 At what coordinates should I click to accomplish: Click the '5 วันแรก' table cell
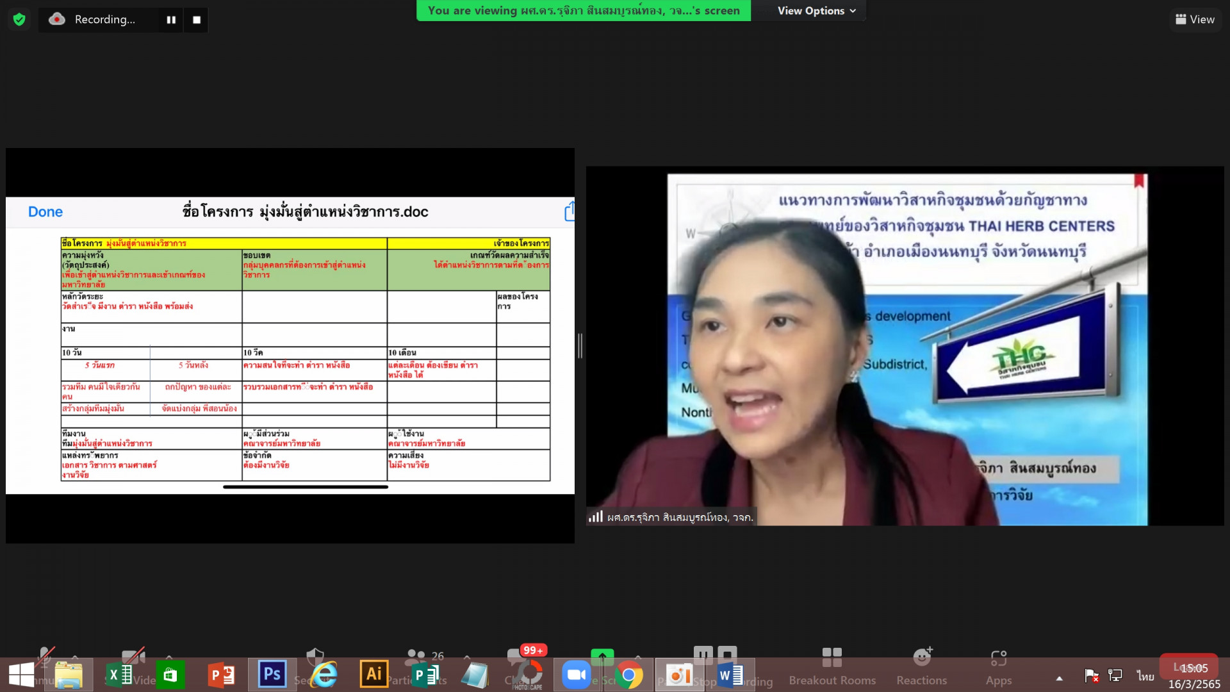pyautogui.click(x=105, y=370)
